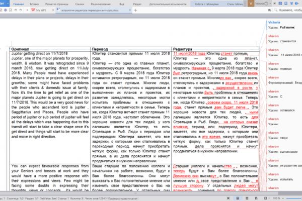The width and height of the screenshot is (302, 201).
Task: Expand the quick access toolbar dropdown
Action: point(27,10)
